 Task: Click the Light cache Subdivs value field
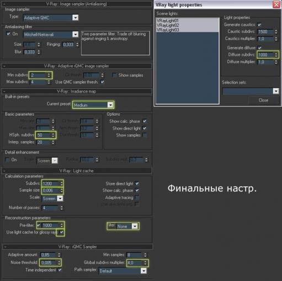point(51,183)
